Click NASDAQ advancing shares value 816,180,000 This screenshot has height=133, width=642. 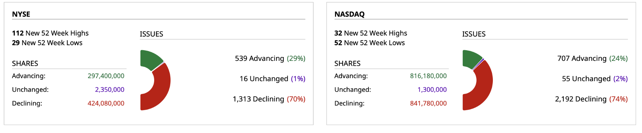pyautogui.click(x=428, y=76)
